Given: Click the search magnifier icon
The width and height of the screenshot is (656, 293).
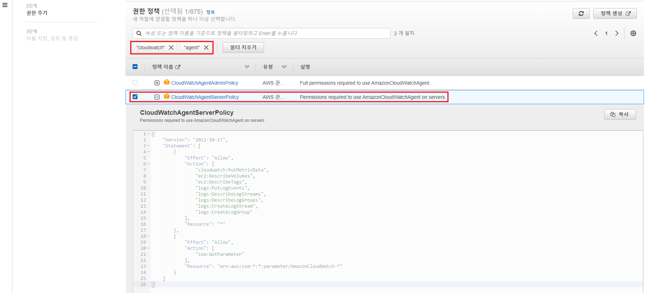Looking at the screenshot, I should 139,33.
